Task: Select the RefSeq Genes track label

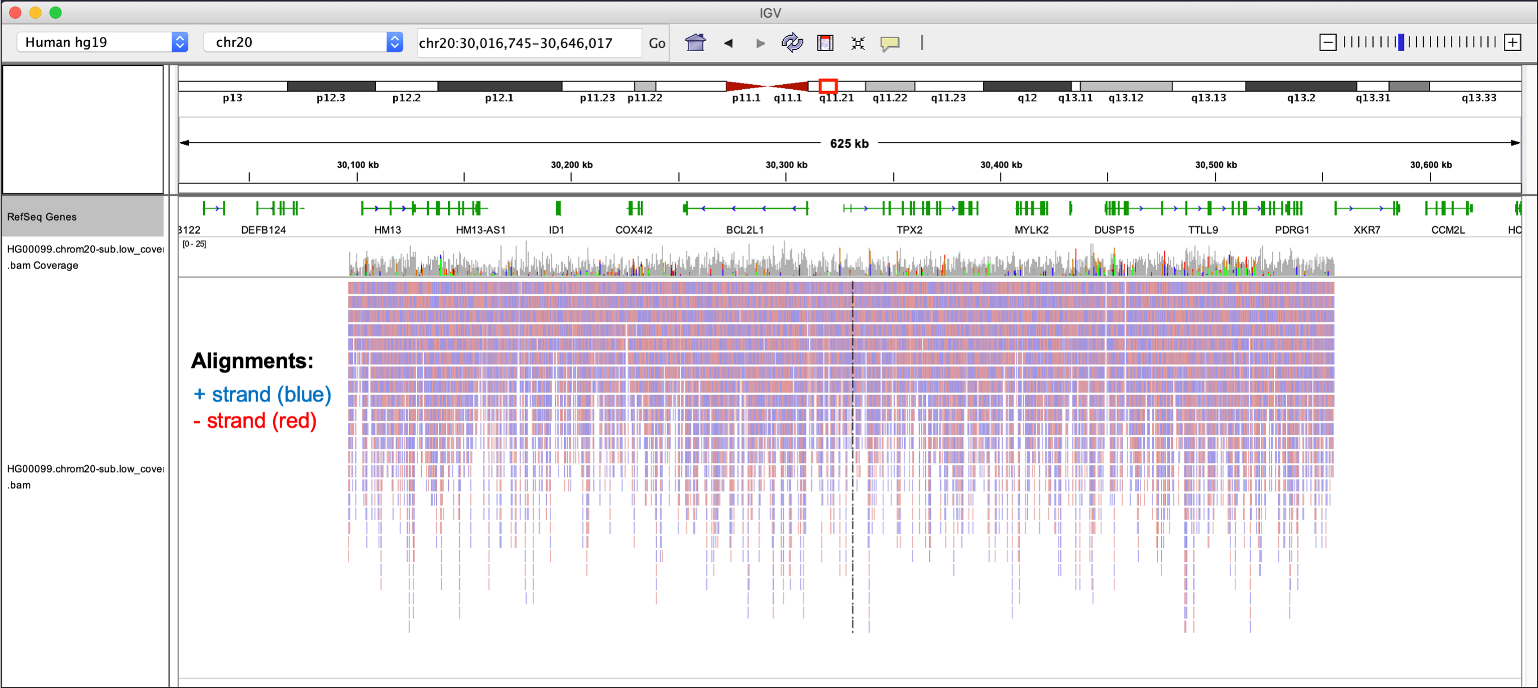Action: (42, 217)
